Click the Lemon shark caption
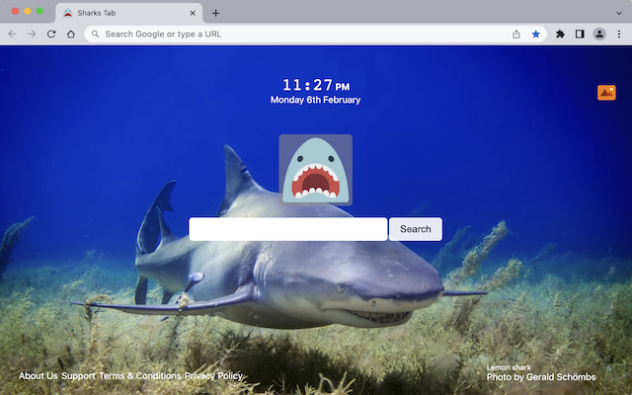 [509, 367]
